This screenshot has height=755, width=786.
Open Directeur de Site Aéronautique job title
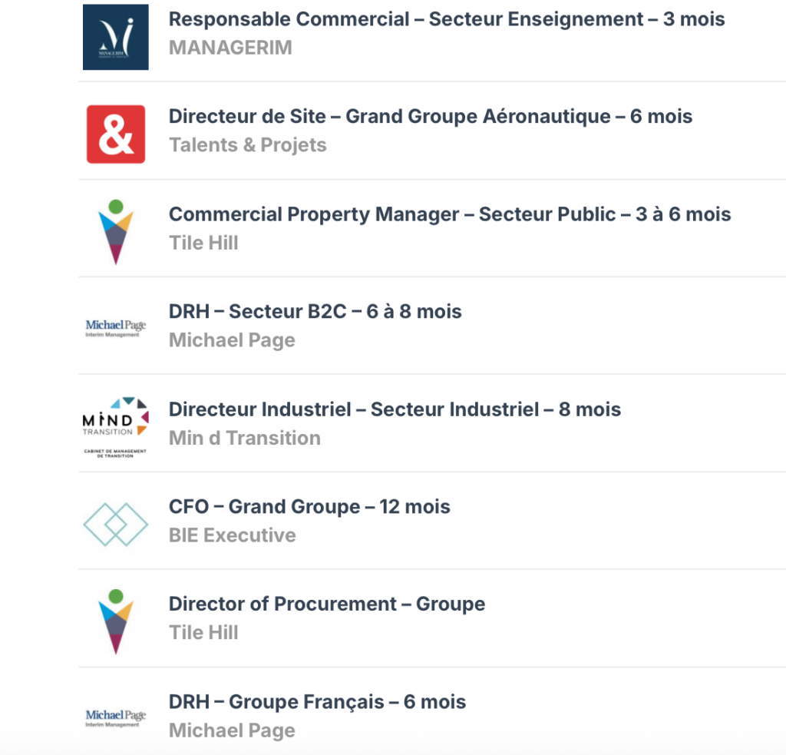coord(431,117)
